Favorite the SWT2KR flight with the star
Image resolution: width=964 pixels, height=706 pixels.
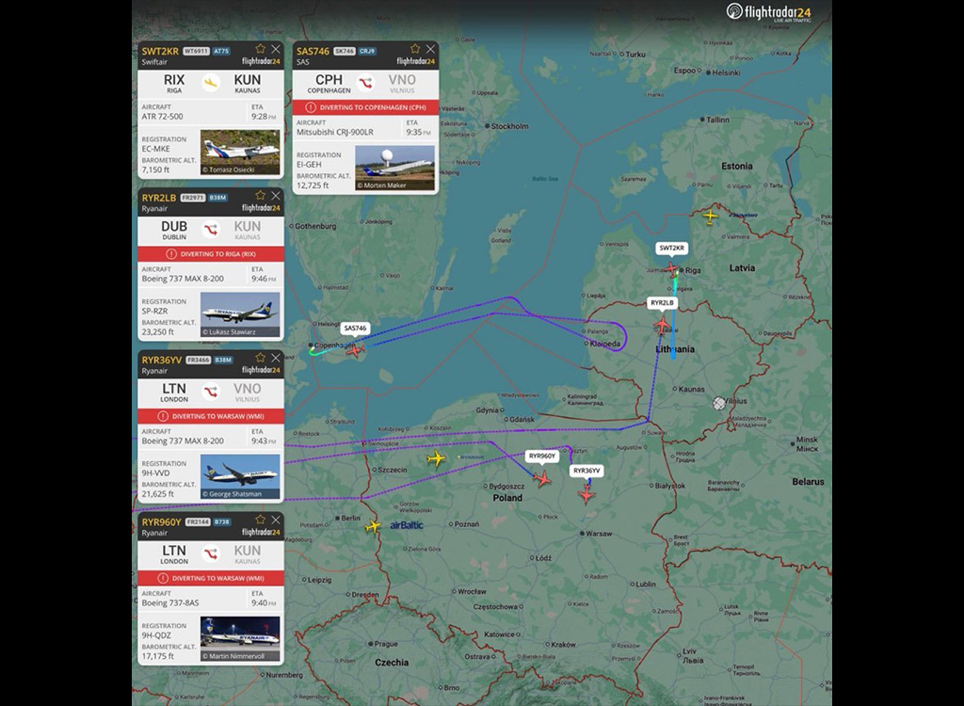(x=261, y=48)
